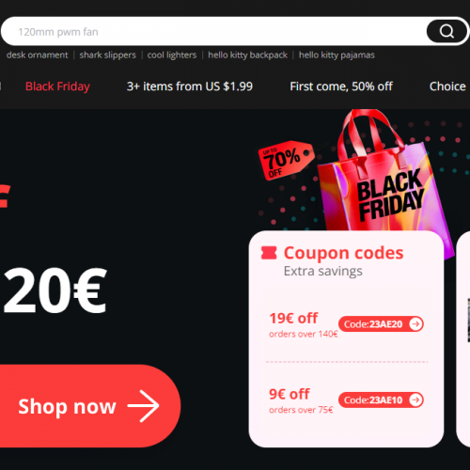Click the 70% OFF price tag
470x470 pixels.
(x=286, y=160)
